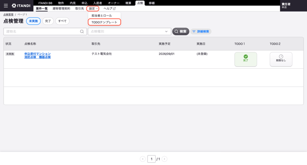Focus the 建物名 search field
Screen dimensions: 307x165
[x=45, y=32]
